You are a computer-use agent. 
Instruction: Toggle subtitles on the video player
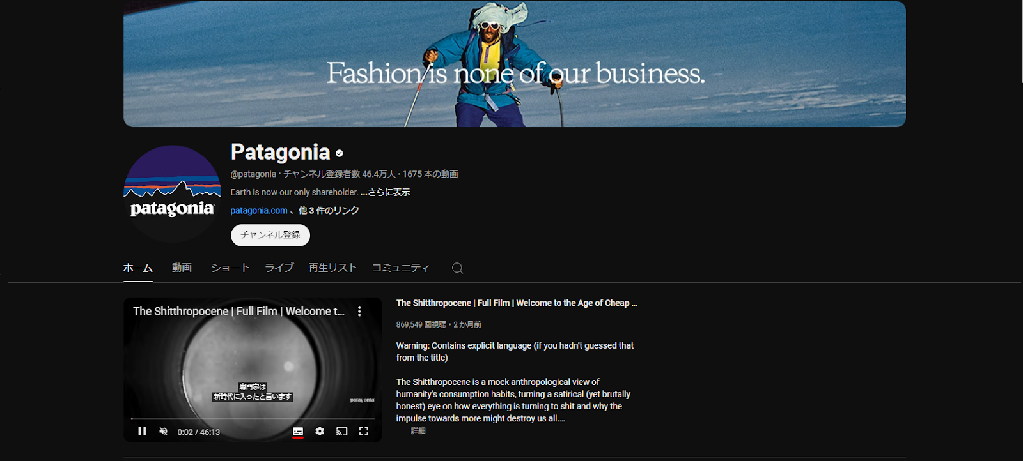pos(298,432)
